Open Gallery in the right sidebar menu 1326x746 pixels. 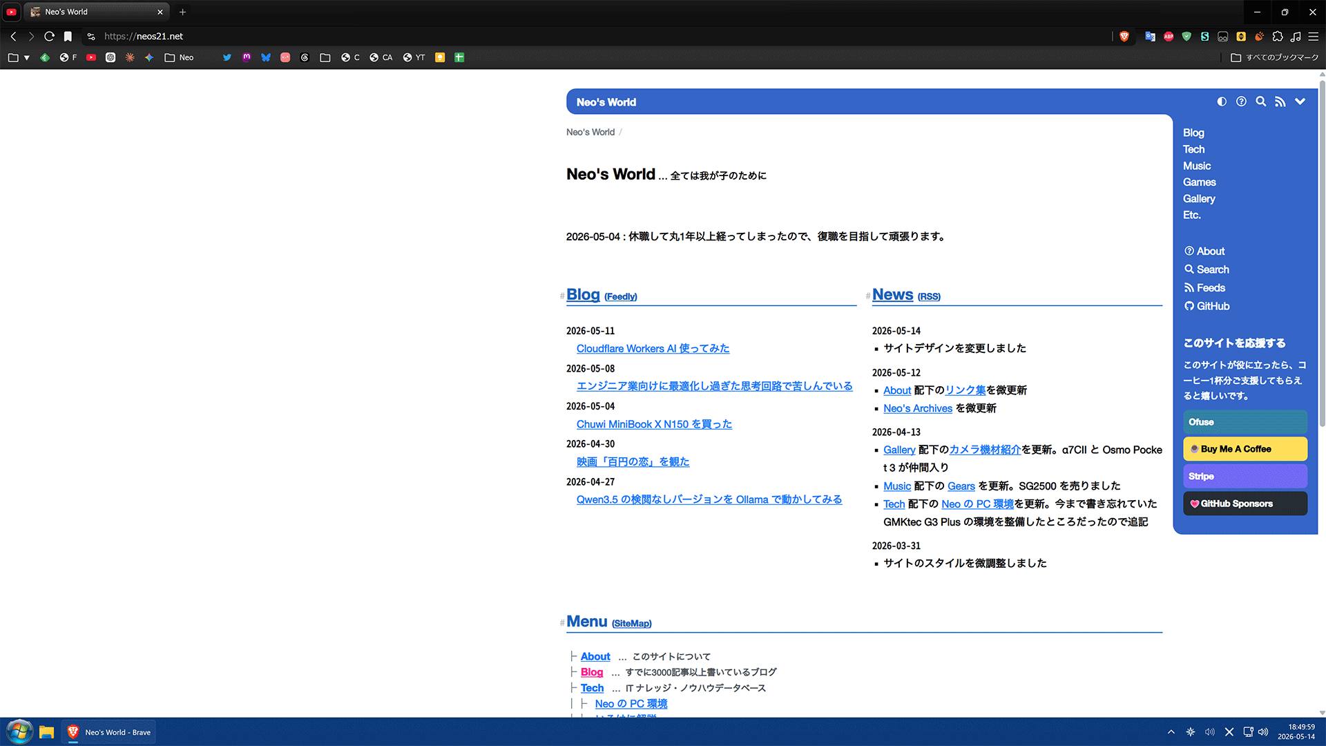click(1199, 199)
